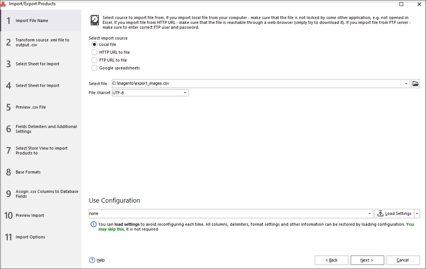Select the Local file radio button
The width and height of the screenshot is (426, 269).
(94, 44)
